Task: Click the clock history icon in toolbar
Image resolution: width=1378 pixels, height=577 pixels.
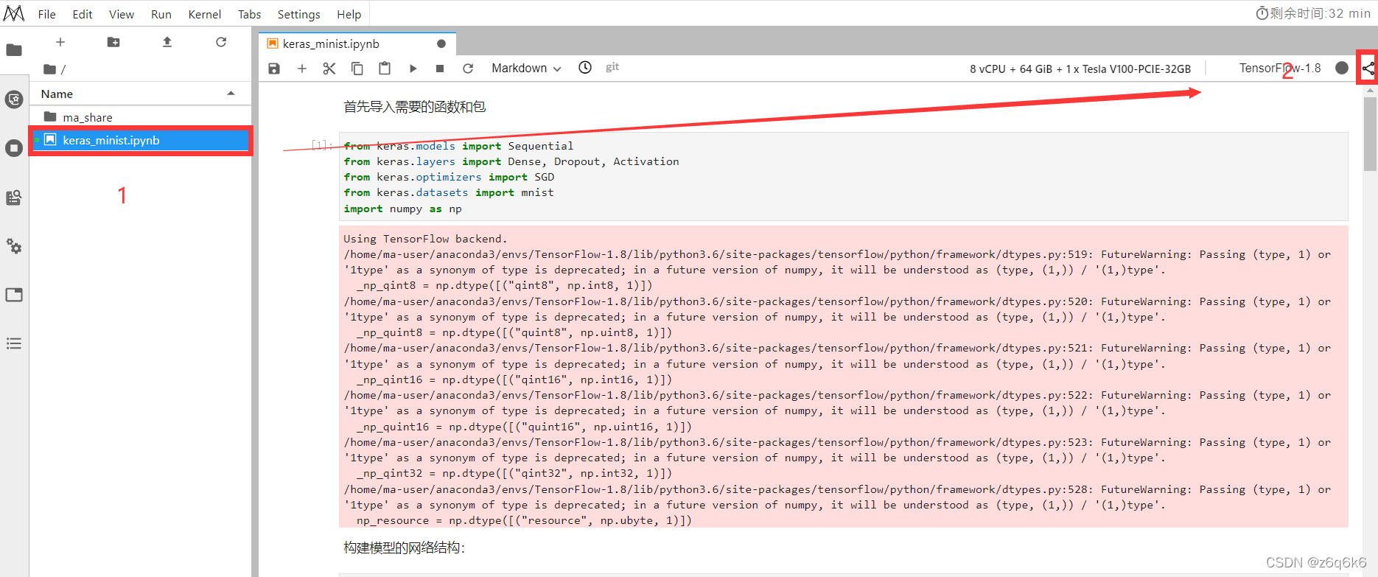Action: (x=585, y=68)
